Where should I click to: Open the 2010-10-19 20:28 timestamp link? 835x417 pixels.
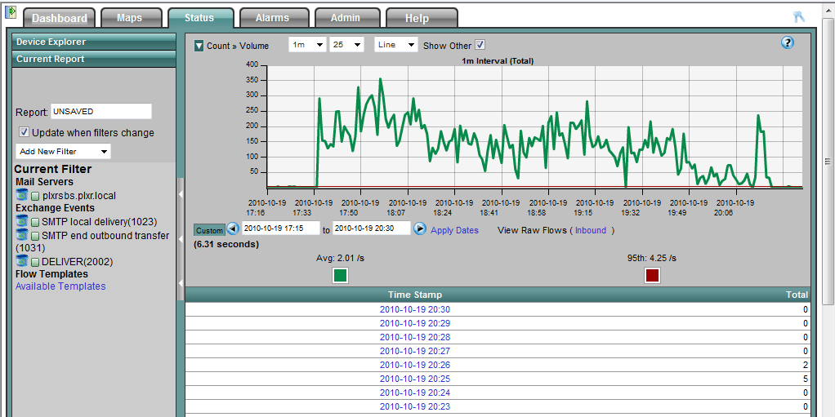415,337
